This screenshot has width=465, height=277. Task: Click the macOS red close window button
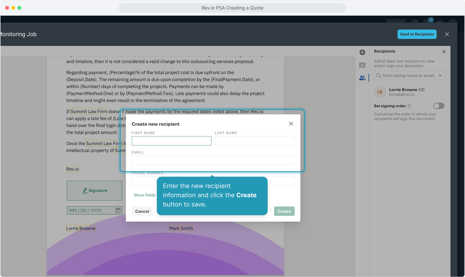click(7, 8)
